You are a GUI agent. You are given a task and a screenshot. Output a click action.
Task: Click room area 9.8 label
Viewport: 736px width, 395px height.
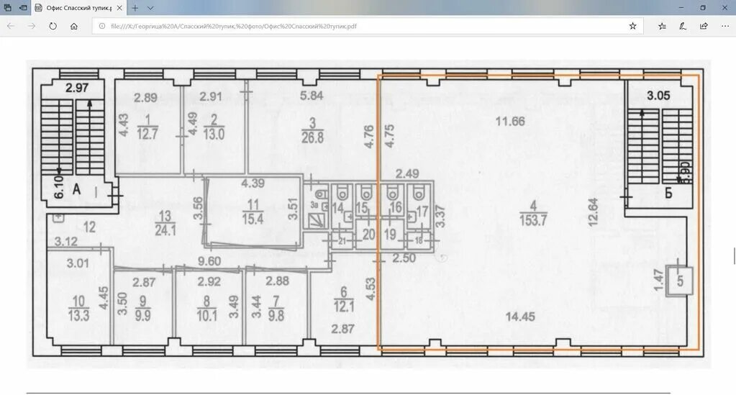click(x=276, y=315)
